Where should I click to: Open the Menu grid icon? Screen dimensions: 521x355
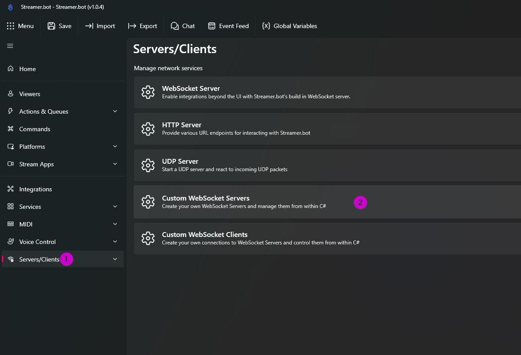coord(11,26)
